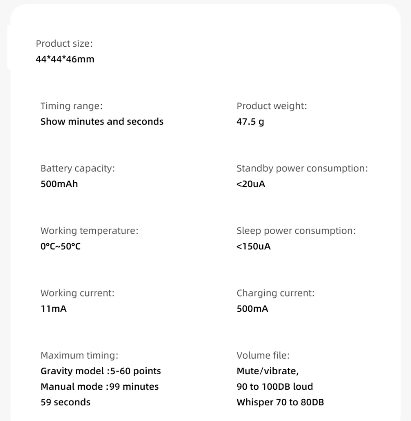The height and width of the screenshot is (421, 411).
Task: Select the 500mA charging current value
Action: (252, 309)
